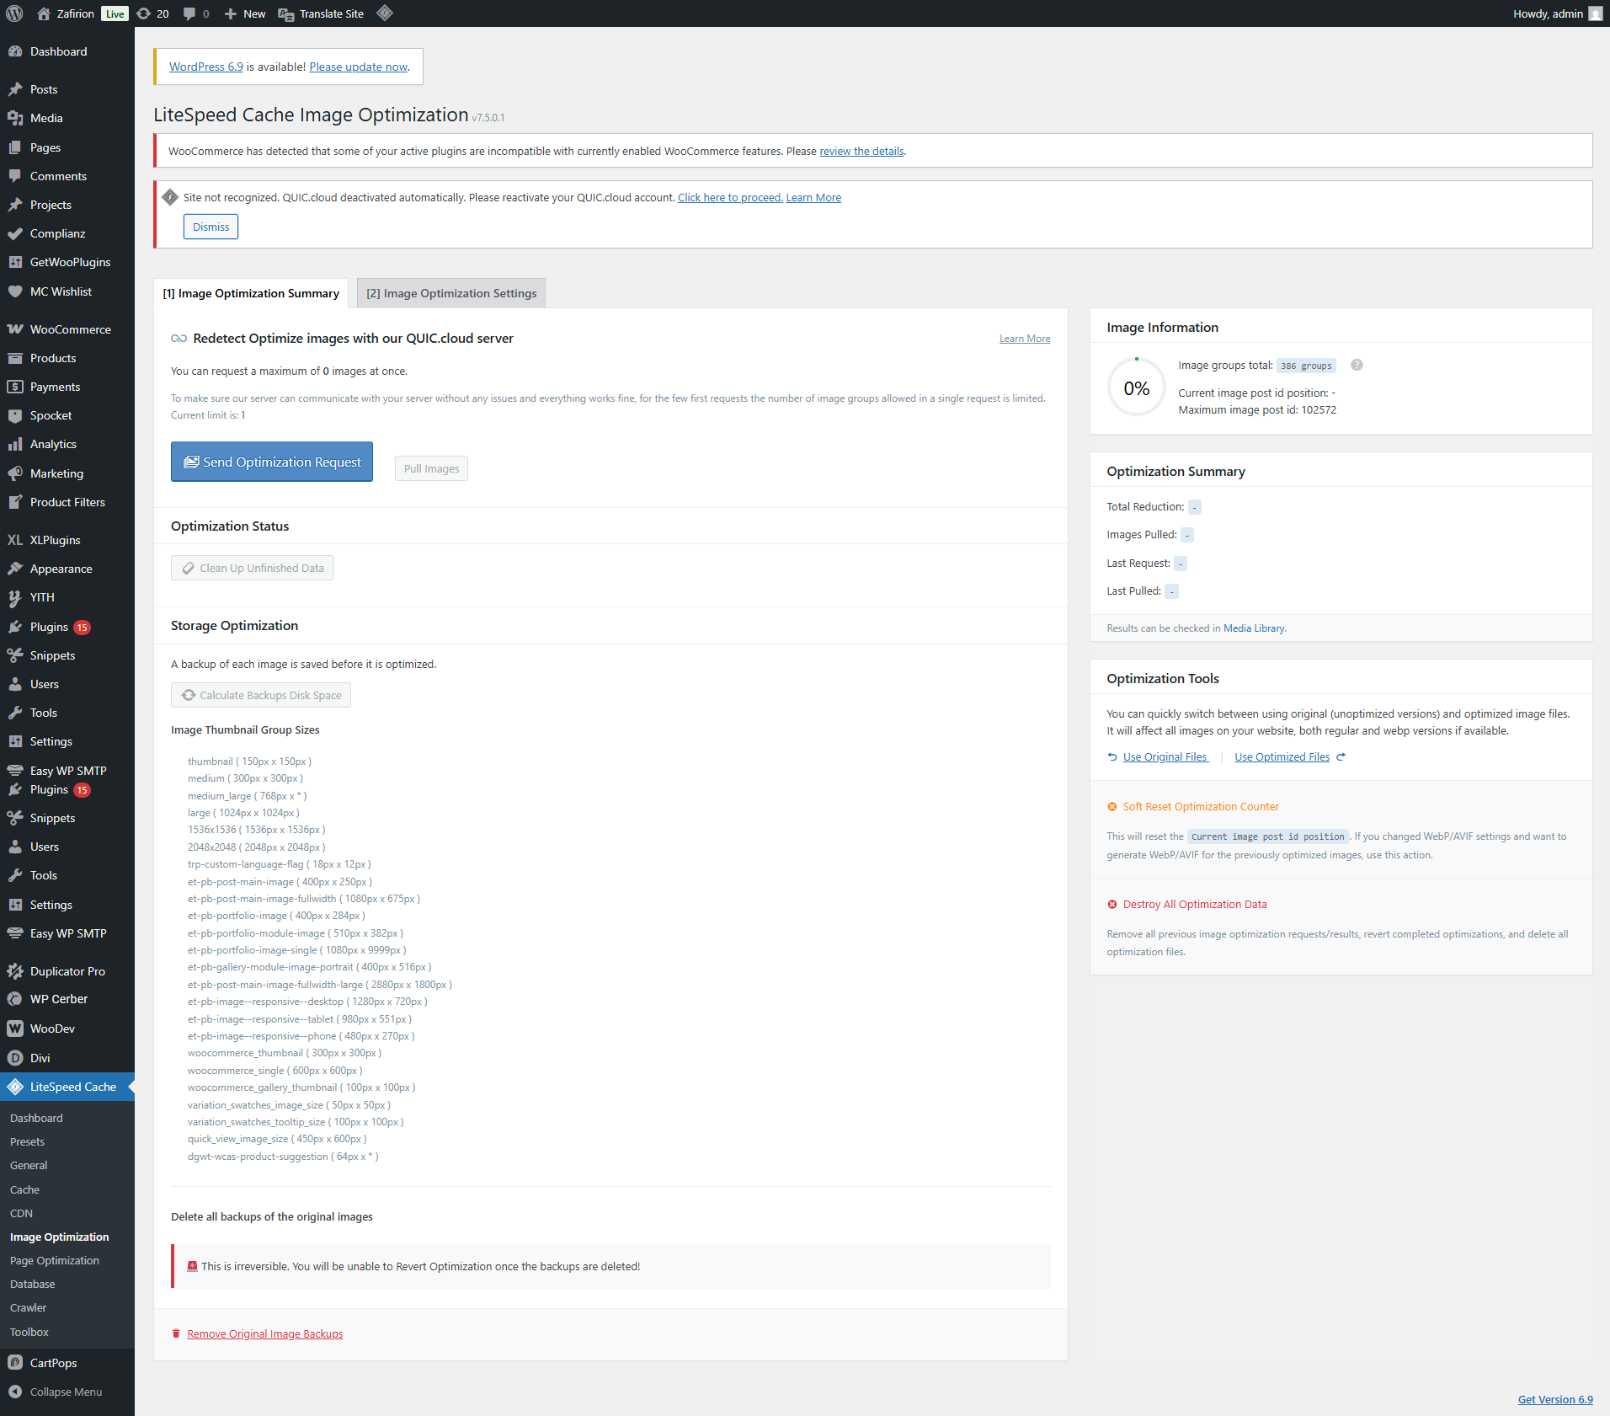Open the LiteSpeed diamond icon in admin bar

click(385, 13)
